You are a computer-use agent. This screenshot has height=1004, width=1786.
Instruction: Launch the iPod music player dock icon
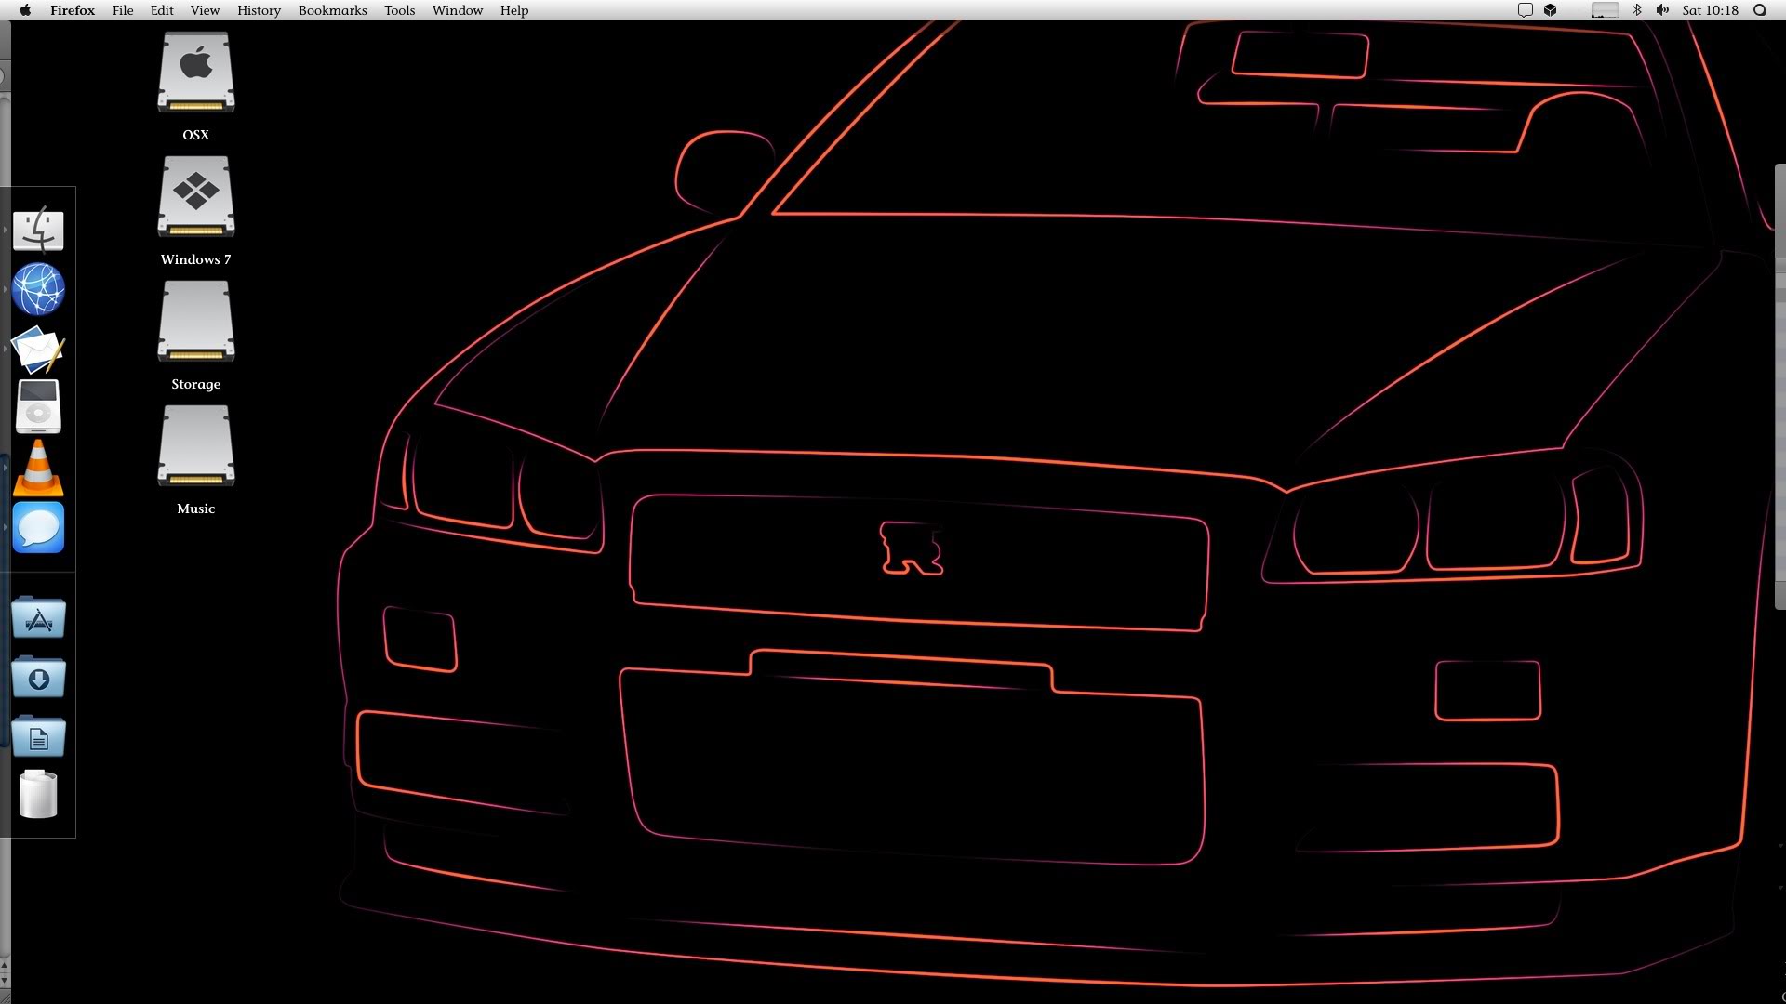coord(38,407)
